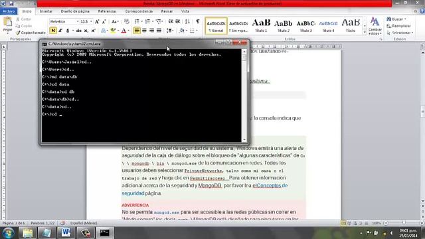This screenshot has width=425, height=239.
Task: Toggle superscript formatting
Action: 93,31
